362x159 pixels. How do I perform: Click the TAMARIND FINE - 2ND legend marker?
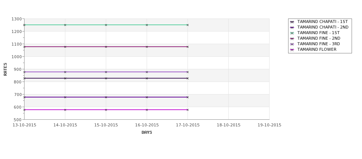point(292,39)
